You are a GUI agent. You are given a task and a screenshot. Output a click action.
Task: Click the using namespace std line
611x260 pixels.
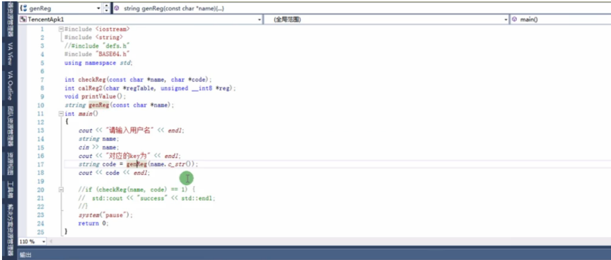click(99, 62)
